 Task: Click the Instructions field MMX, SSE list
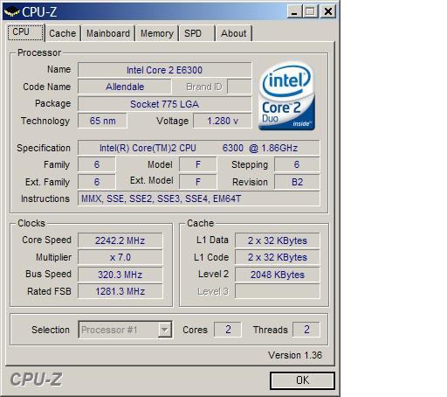(x=198, y=198)
